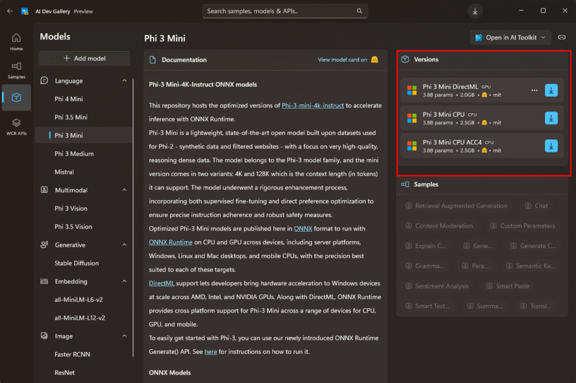Download the Phi 3 Mini CPU model
576x383 pixels.
coord(551,118)
